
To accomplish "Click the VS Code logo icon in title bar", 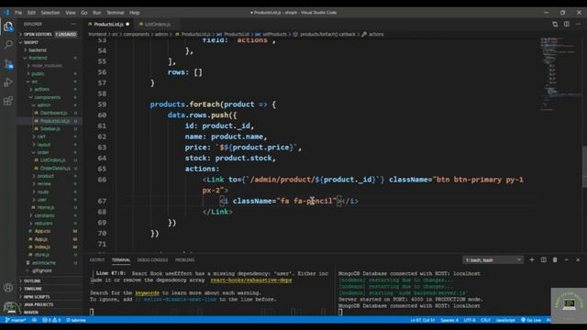I will pos(6,12).
